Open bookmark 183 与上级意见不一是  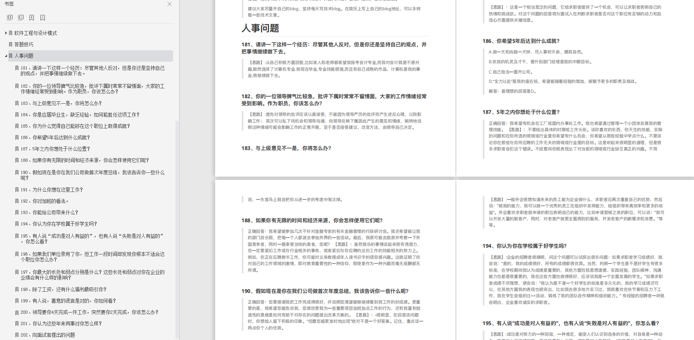pos(61,103)
